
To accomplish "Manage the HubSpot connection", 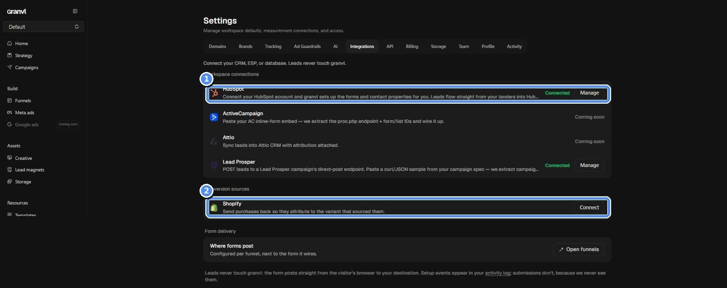I will pyautogui.click(x=589, y=93).
